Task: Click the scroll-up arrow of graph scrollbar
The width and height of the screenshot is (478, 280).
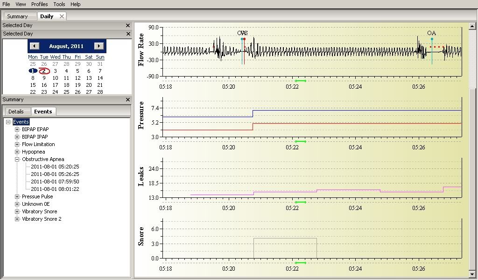Action: point(472,27)
